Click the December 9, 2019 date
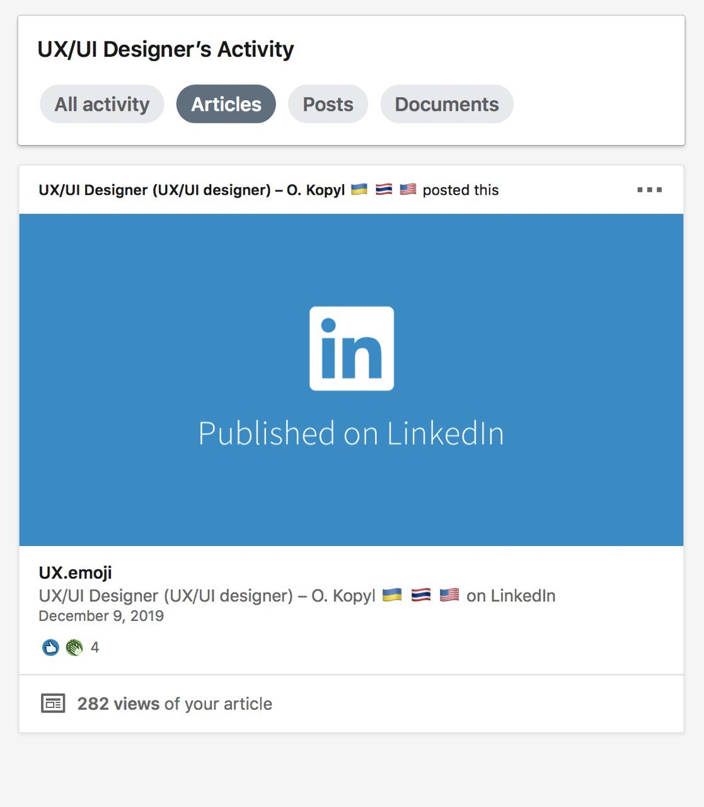The image size is (704, 807). 101,616
